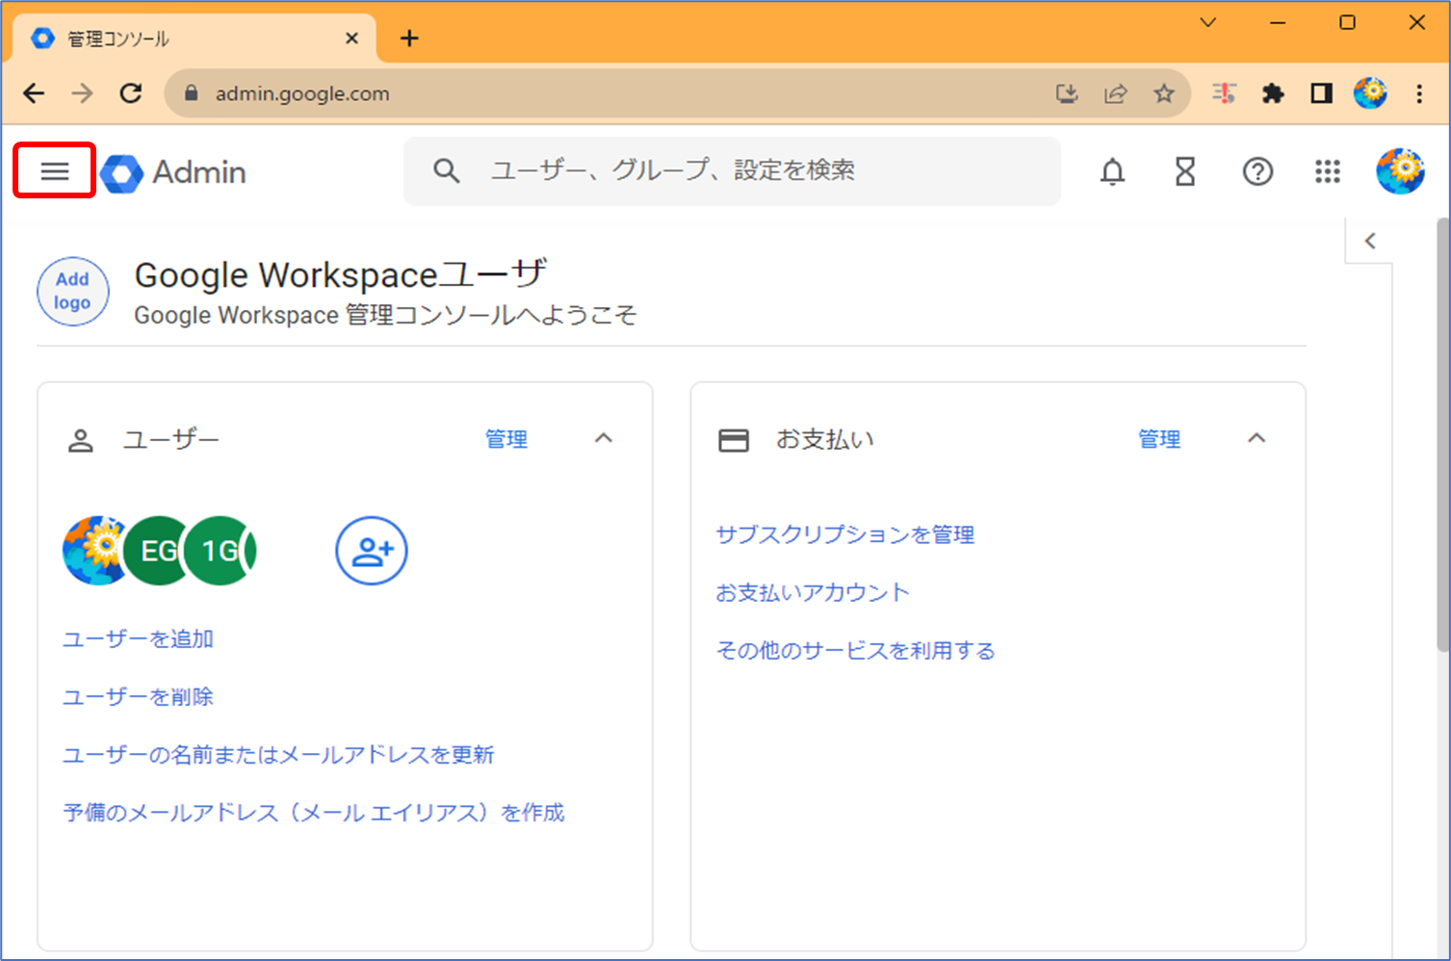Bookmark this page with the star
This screenshot has height=961, width=1451.
tap(1164, 93)
